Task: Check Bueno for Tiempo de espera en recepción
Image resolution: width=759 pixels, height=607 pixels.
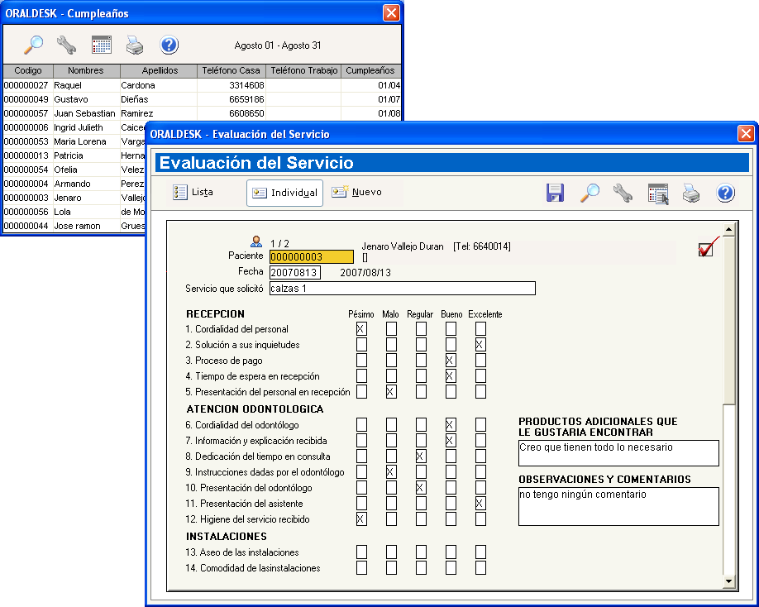Action: [x=451, y=376]
